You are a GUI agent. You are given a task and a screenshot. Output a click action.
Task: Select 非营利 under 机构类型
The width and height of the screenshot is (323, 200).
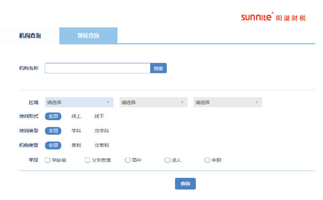102,145
